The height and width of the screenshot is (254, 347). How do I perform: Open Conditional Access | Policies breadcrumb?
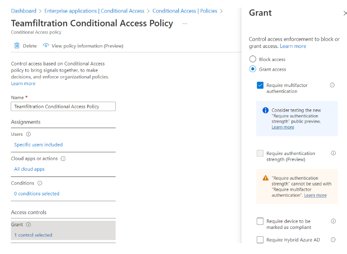pos(185,11)
